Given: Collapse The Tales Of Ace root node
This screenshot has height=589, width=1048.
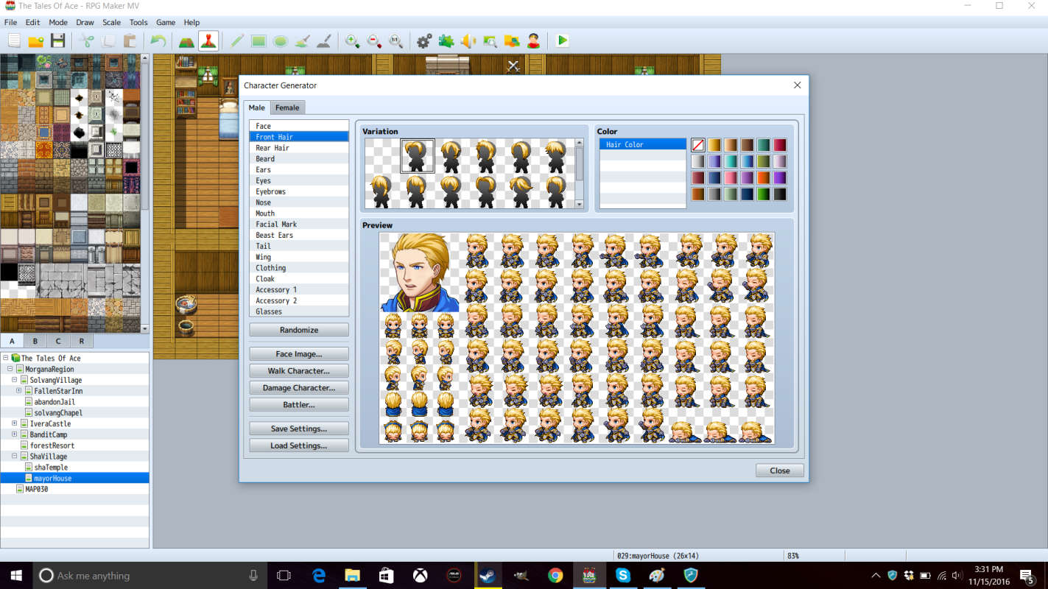Looking at the screenshot, I should tap(6, 358).
